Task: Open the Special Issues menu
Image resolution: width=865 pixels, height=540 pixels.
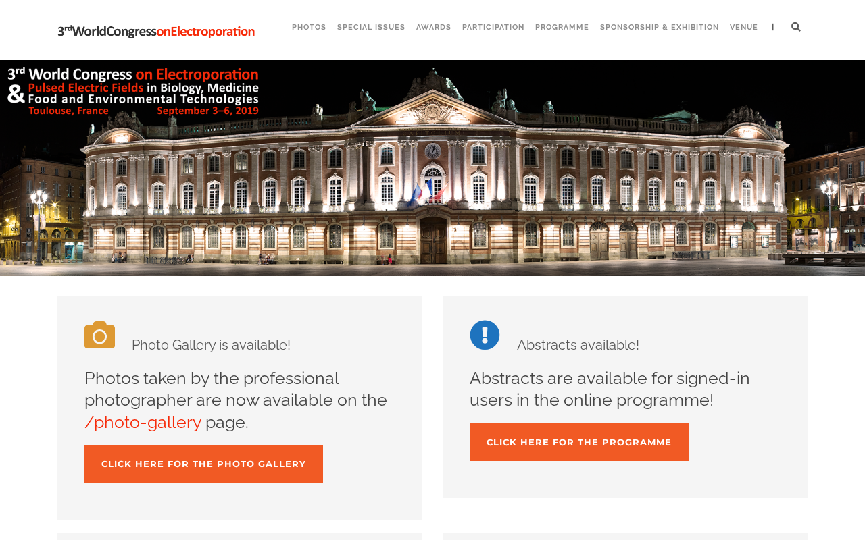Action: coord(371,28)
